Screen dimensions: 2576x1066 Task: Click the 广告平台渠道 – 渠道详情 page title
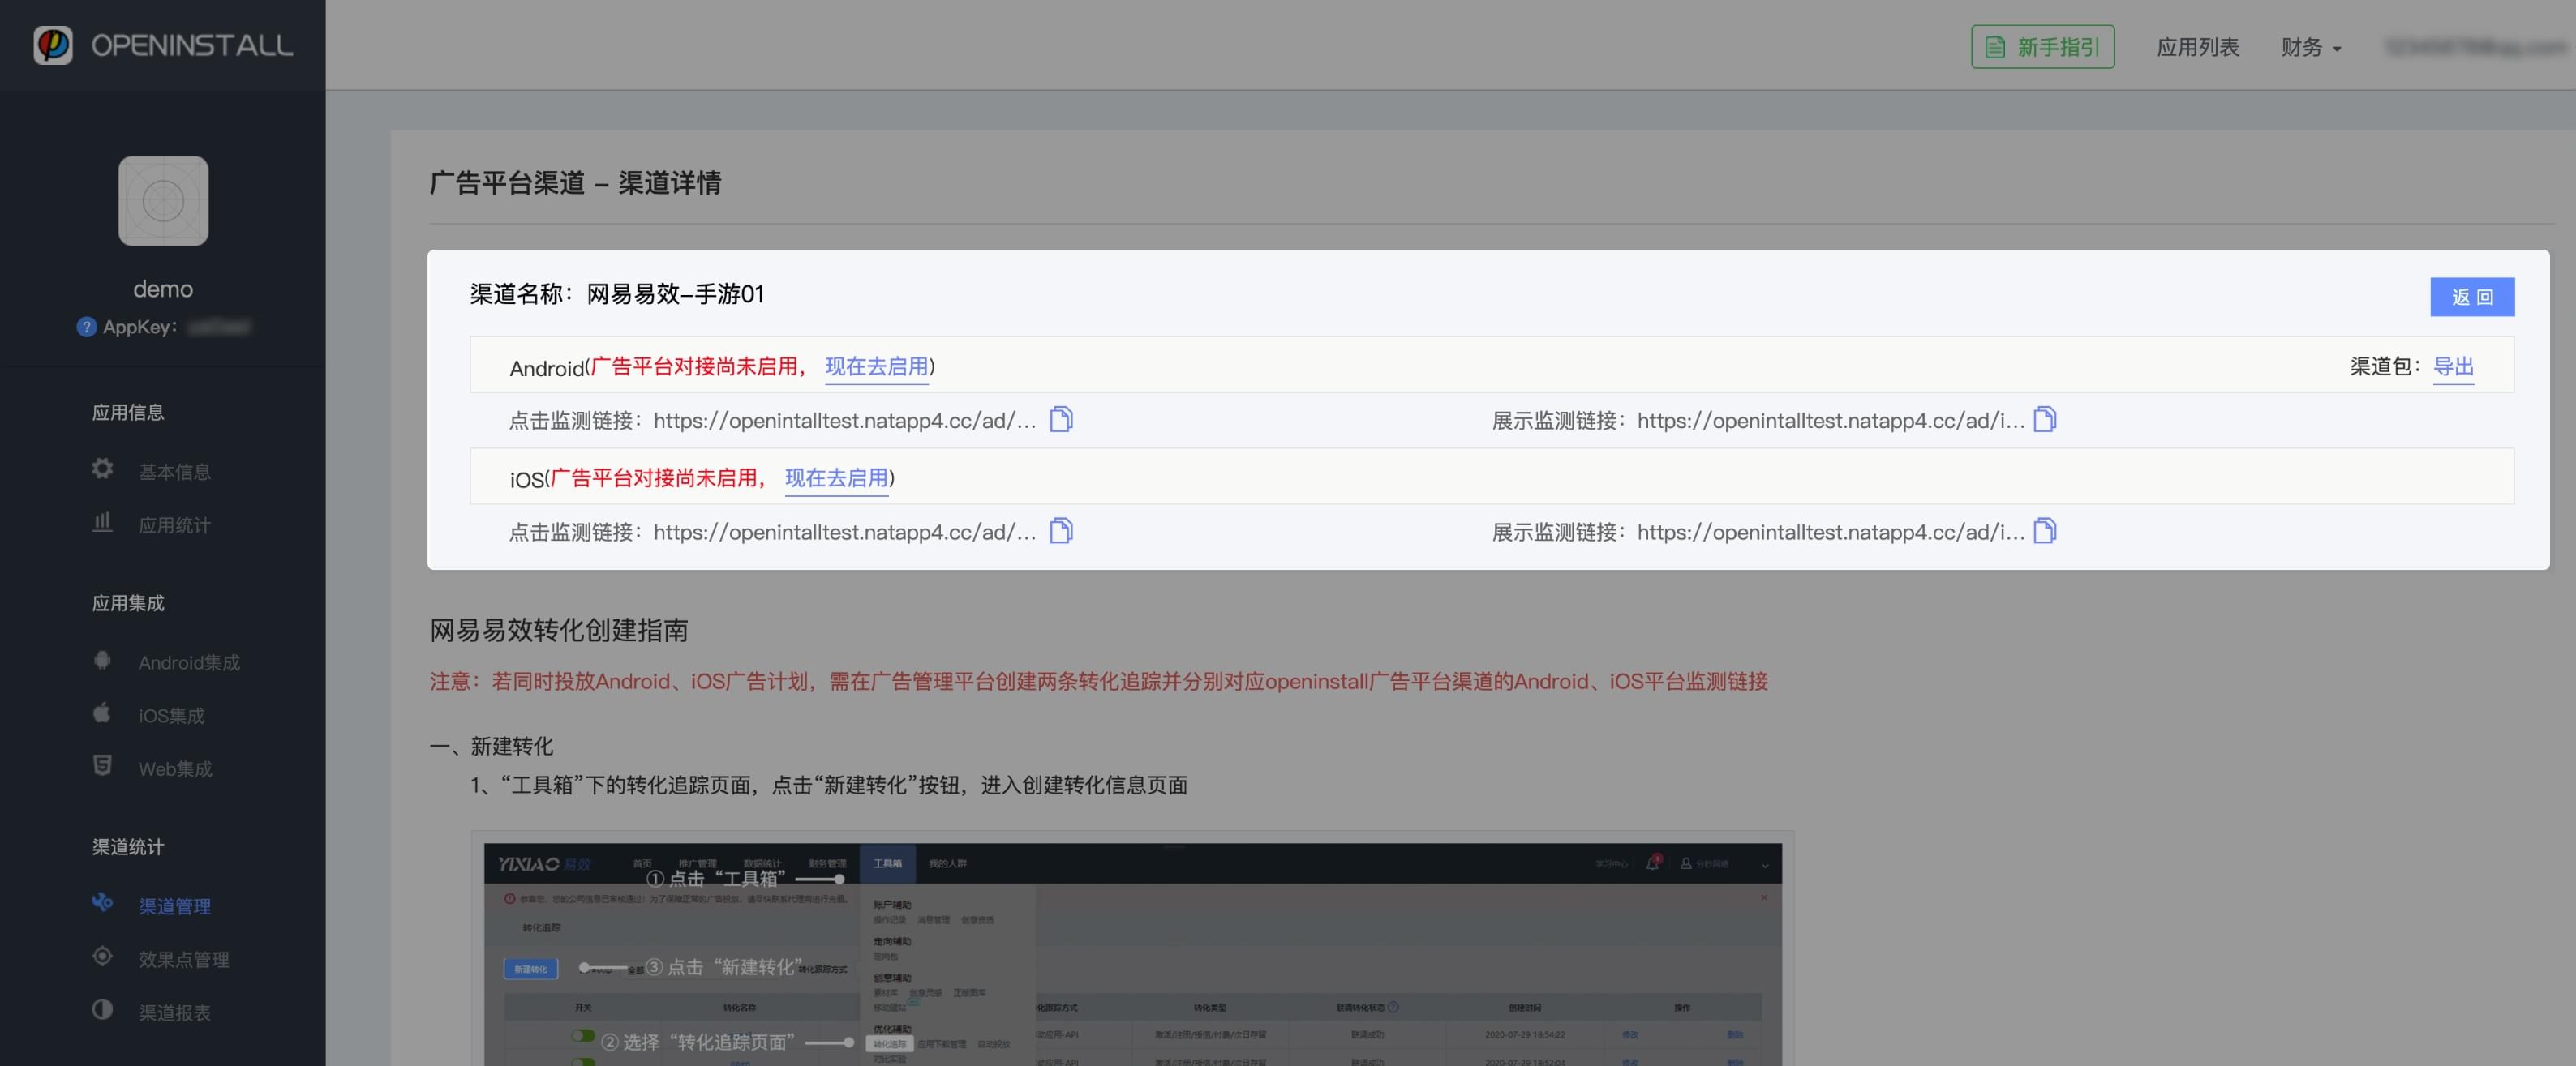pos(575,183)
